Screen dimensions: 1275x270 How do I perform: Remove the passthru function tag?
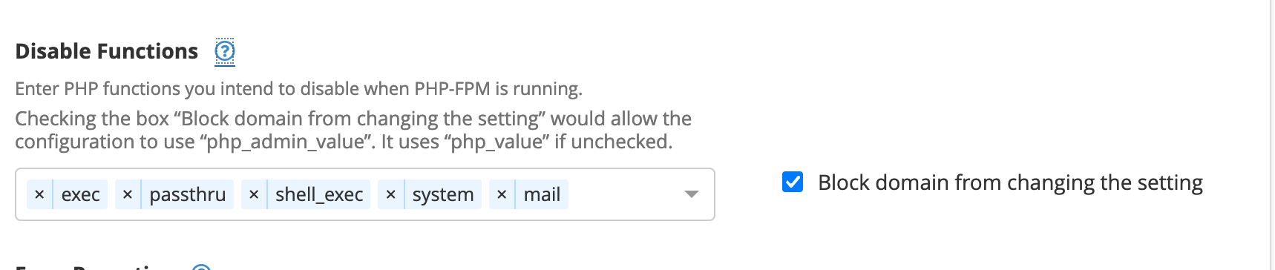tap(128, 194)
